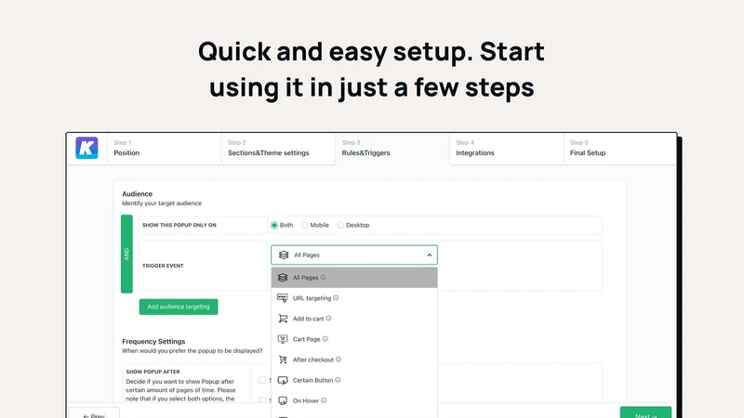This screenshot has height=418, width=744.
Task: Click the Audience heading
Action: pos(137,194)
